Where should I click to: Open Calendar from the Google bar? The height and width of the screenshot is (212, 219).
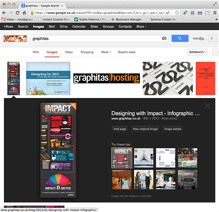tap(79, 26)
